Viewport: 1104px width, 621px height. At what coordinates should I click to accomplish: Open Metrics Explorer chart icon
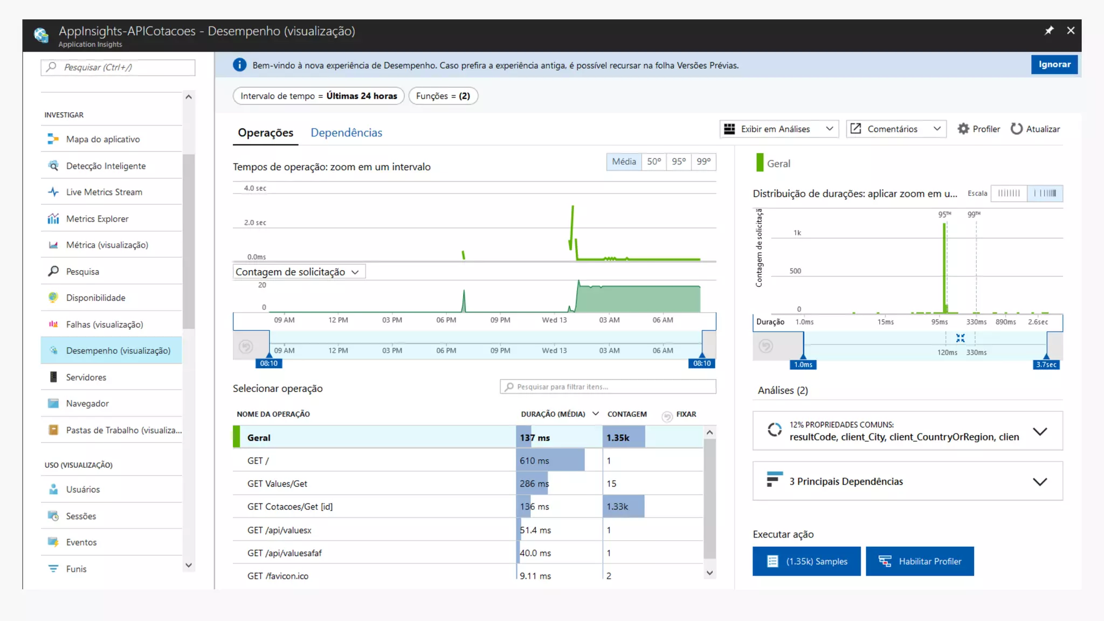[x=53, y=219]
